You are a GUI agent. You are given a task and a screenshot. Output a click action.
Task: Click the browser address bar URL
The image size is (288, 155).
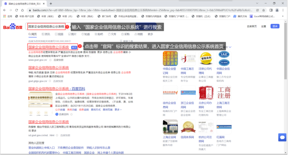click(x=142, y=10)
